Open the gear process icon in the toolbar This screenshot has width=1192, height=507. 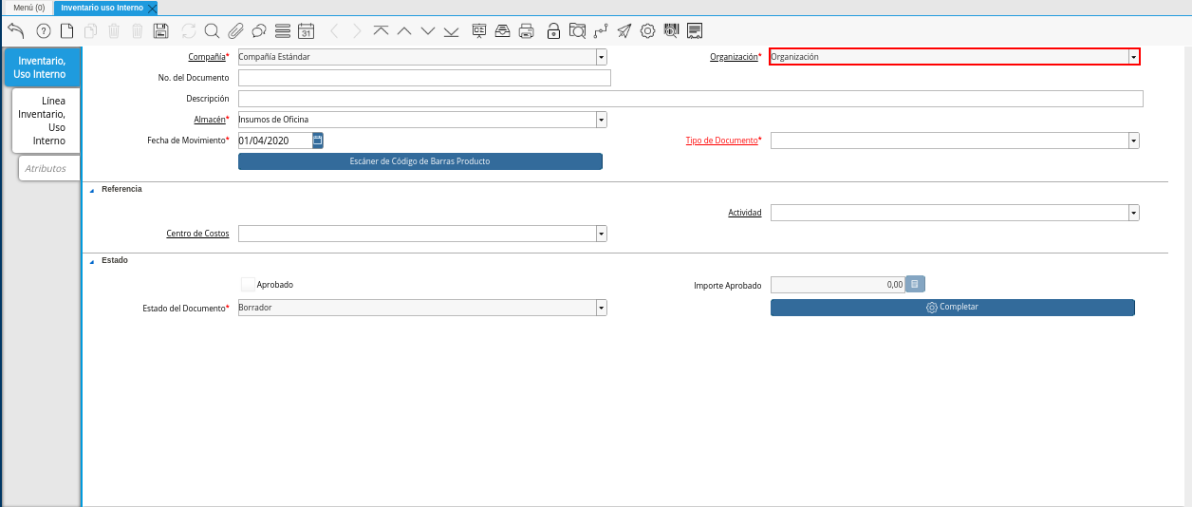tap(647, 30)
